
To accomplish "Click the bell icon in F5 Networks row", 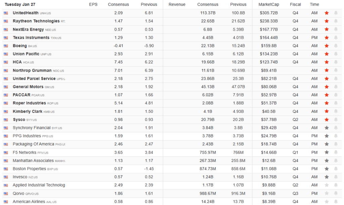I will 336,152.
